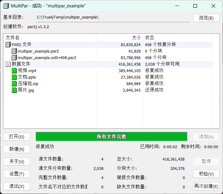The image size is (223, 194).
Task: Click the green 所有文件完整 progress bar
Action: [x=111, y=137]
